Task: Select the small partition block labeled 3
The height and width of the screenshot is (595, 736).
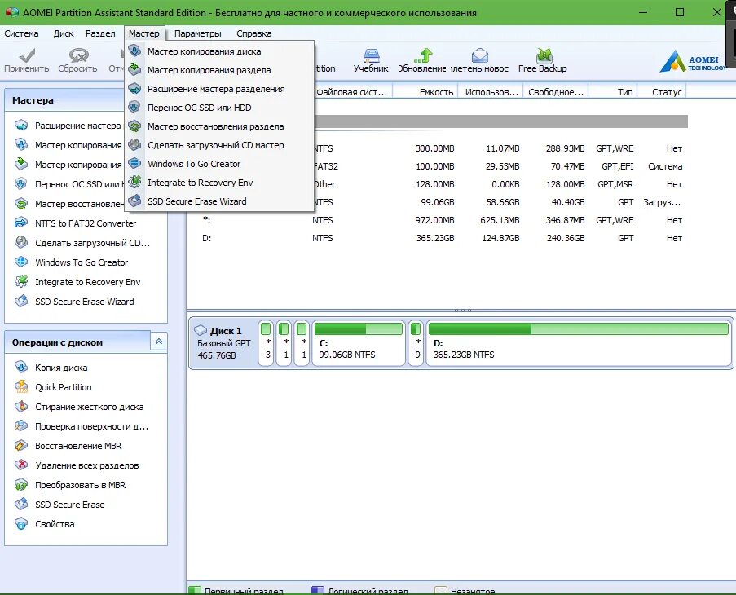Action: (x=266, y=343)
